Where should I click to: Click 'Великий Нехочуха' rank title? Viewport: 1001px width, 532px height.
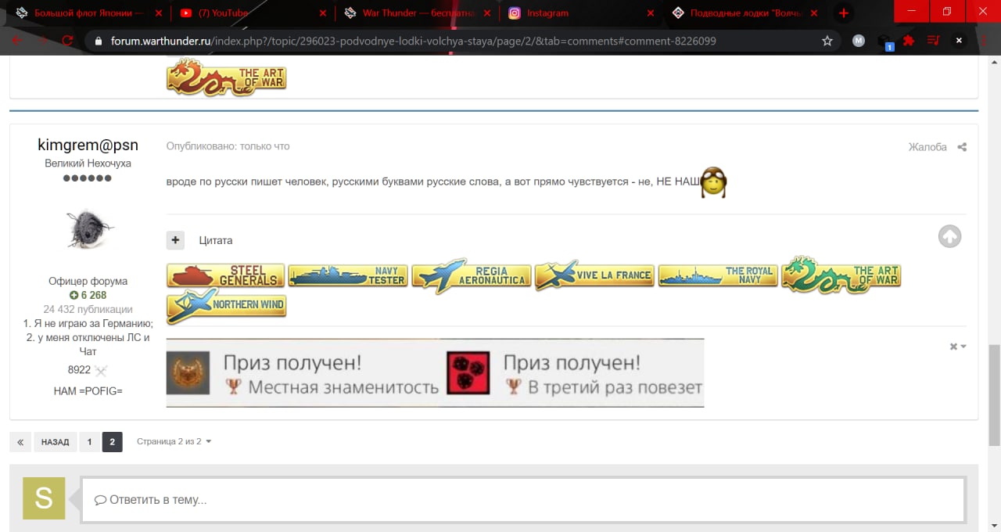(x=88, y=164)
